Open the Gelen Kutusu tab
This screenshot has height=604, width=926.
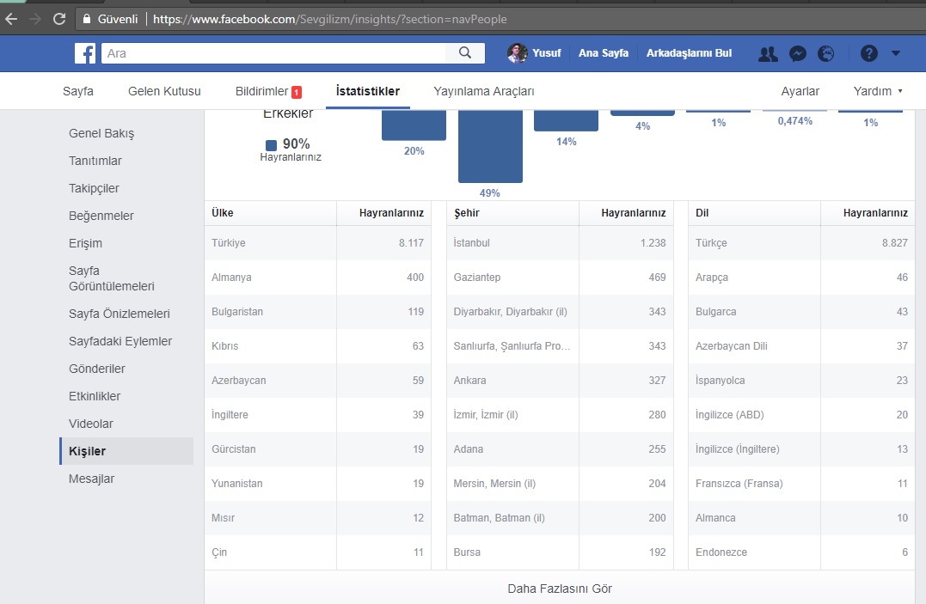coord(164,91)
